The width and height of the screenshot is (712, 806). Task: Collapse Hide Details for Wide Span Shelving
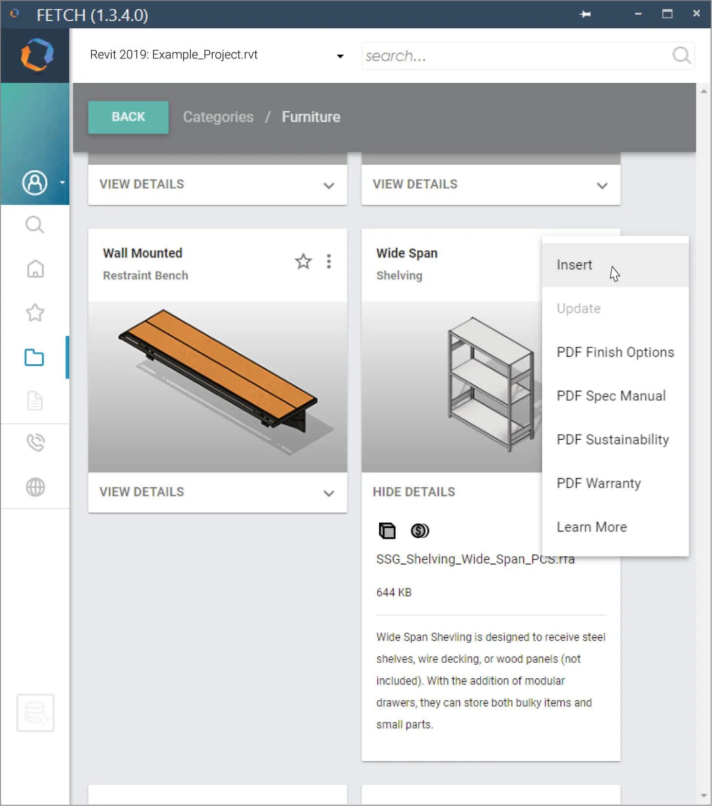pos(414,492)
